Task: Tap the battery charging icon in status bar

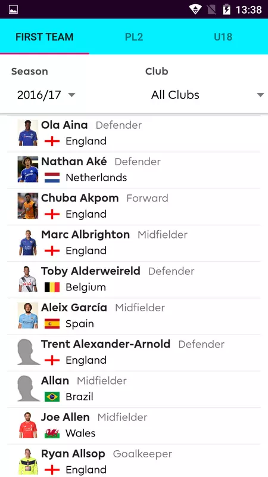Action: click(x=226, y=10)
